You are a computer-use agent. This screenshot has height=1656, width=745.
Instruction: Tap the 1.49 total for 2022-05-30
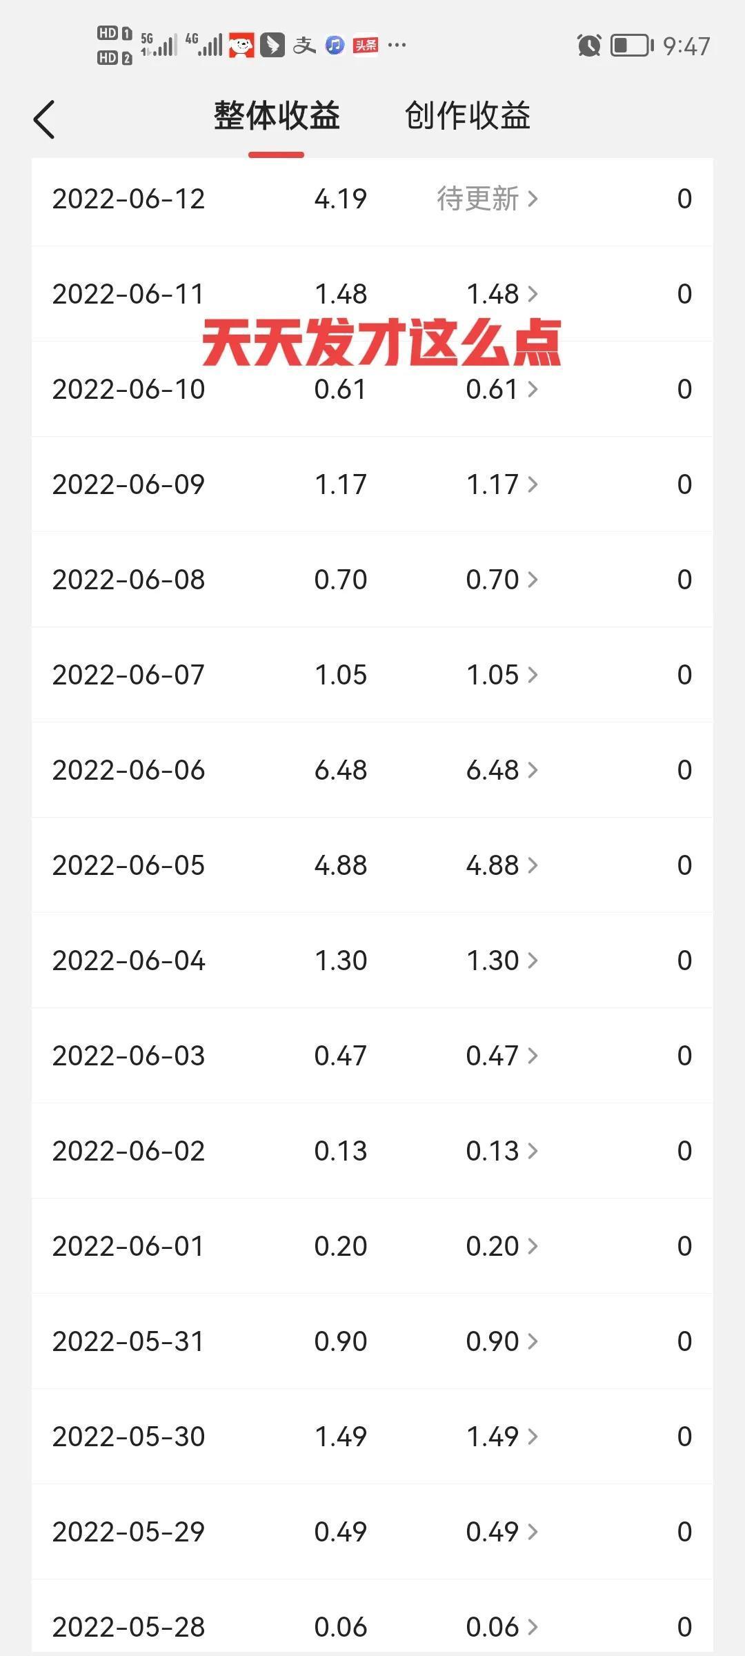click(341, 1437)
